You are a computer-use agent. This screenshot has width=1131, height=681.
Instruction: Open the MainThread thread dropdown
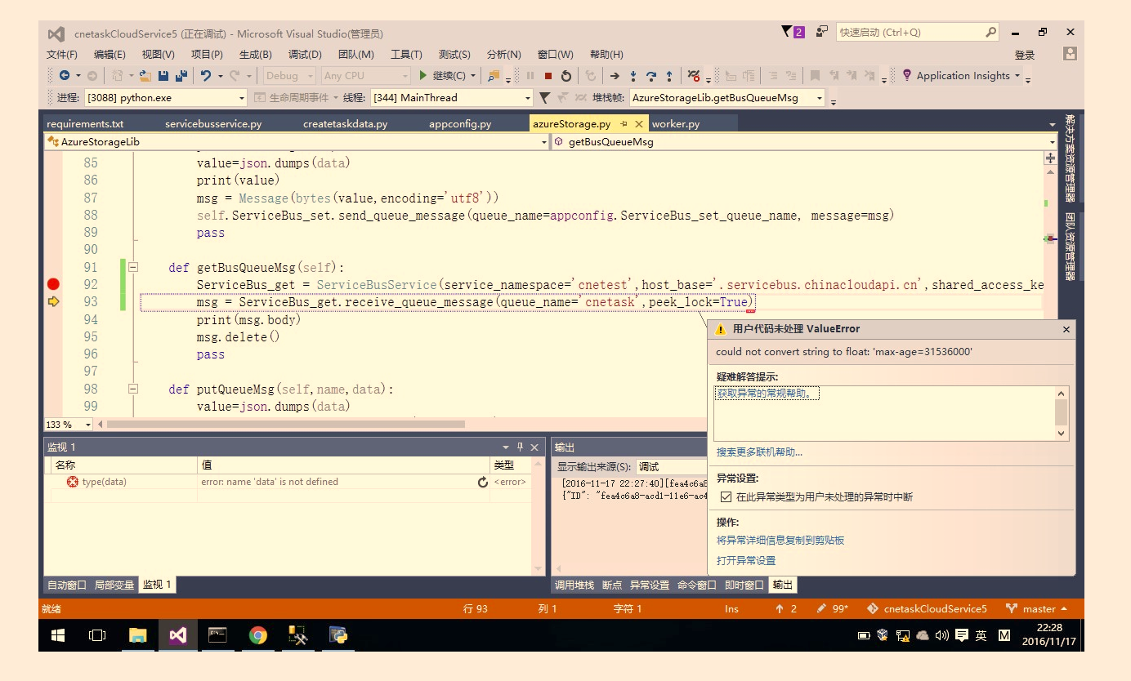point(527,98)
